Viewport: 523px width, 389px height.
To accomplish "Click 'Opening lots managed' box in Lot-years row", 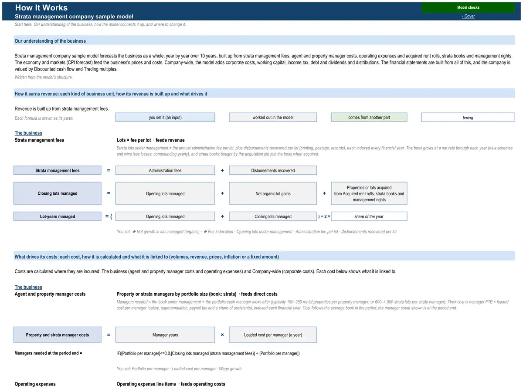I will (x=165, y=216).
